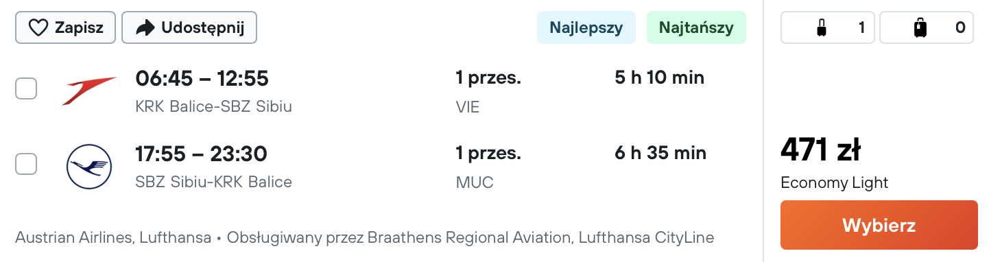
Task: Share the itinerary via Udostępnij
Action: [x=189, y=28]
